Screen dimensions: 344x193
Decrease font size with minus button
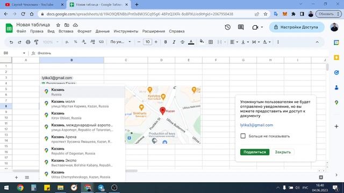pos(139,42)
